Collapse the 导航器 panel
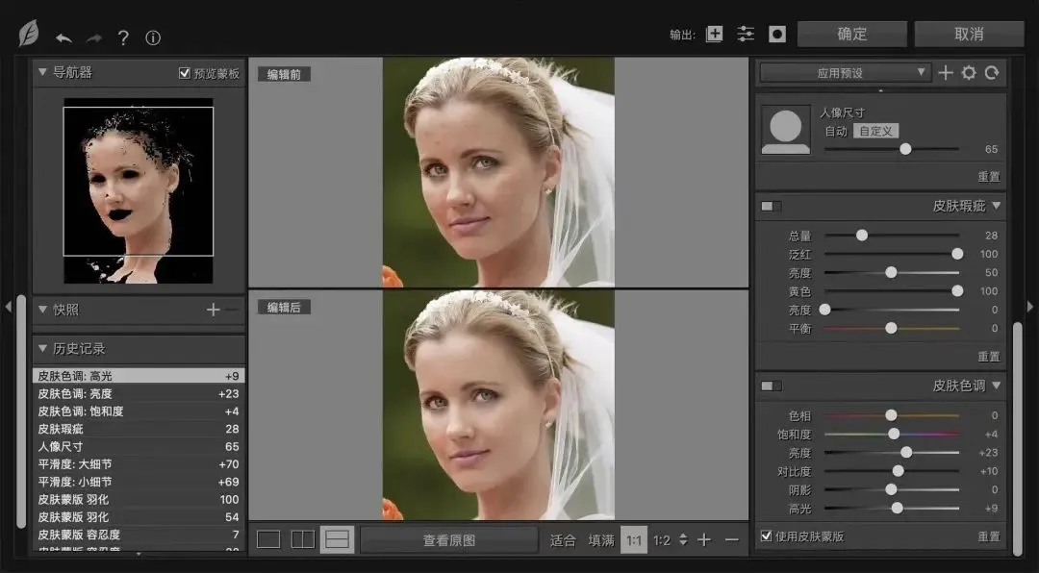Image resolution: width=1039 pixels, height=573 pixels. tap(42, 72)
